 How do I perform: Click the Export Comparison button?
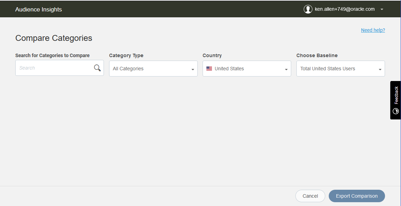coord(357,196)
